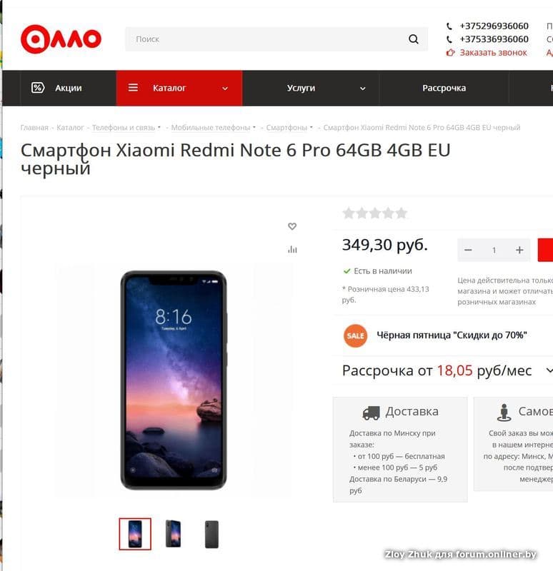Screen dimensions: 553x571
Task: Decrease quantity with minus button
Action: click(468, 250)
